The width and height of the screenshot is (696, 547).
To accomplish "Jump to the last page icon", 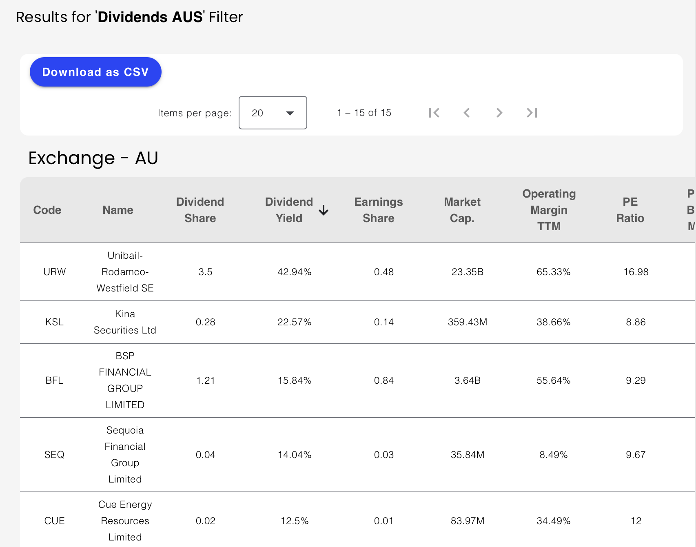I will coord(532,113).
